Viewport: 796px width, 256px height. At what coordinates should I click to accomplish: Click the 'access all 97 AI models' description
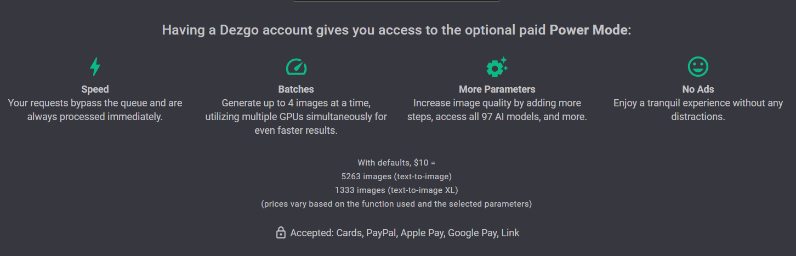click(x=497, y=110)
